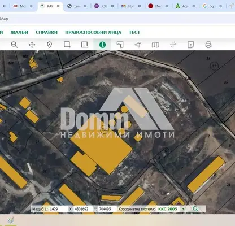Select the measure distance line tool

point(120,45)
